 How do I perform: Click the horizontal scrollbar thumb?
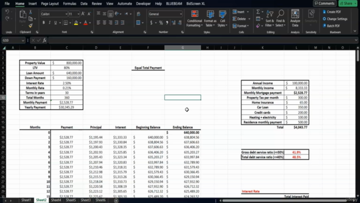point(284,201)
